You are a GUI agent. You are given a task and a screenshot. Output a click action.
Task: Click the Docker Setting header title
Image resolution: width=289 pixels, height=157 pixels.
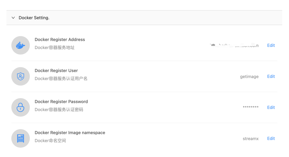34,18
